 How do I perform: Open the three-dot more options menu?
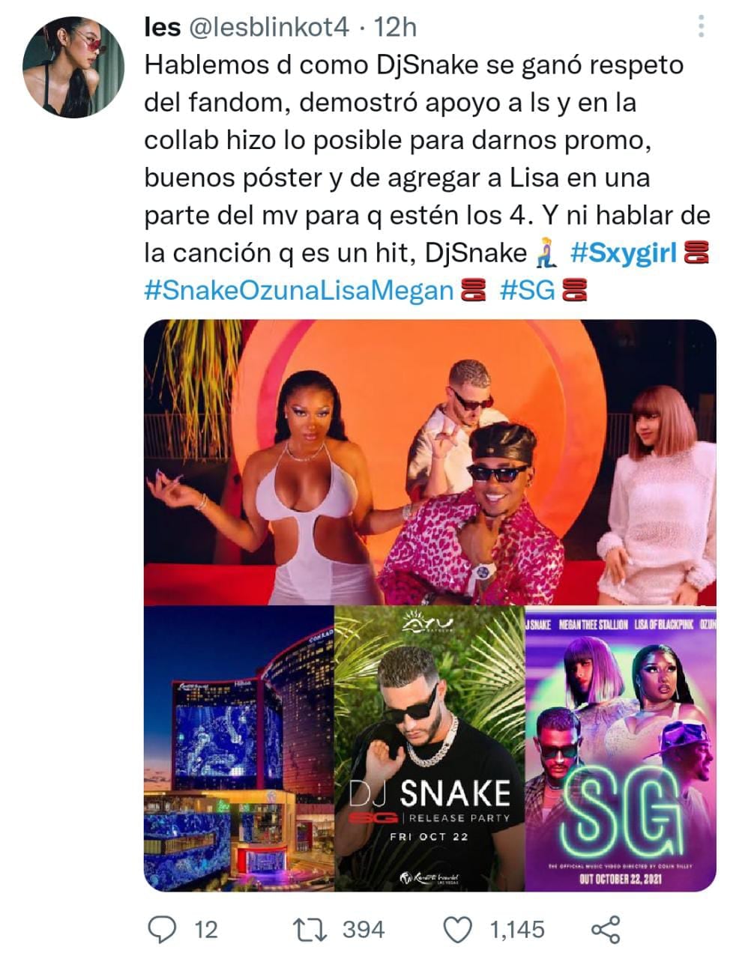point(701,26)
